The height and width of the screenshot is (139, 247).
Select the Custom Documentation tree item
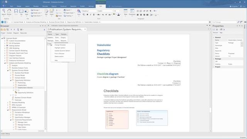click(x=17, y=41)
